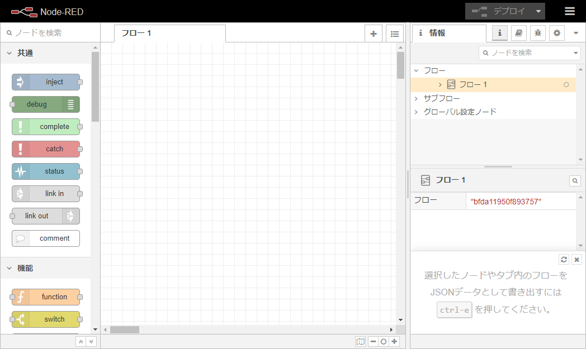Expand the サブフロー tree section
This screenshot has height=349, width=586.
416,98
